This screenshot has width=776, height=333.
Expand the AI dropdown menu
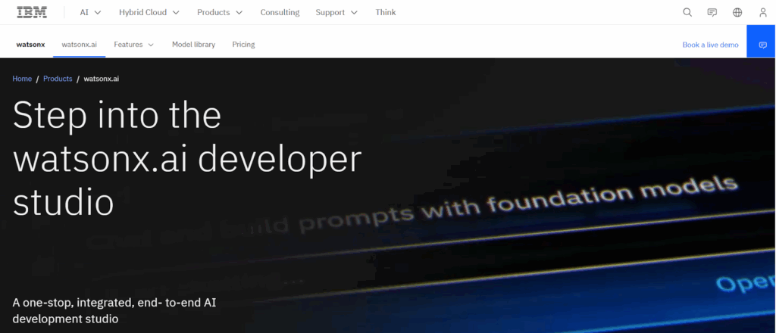(91, 12)
